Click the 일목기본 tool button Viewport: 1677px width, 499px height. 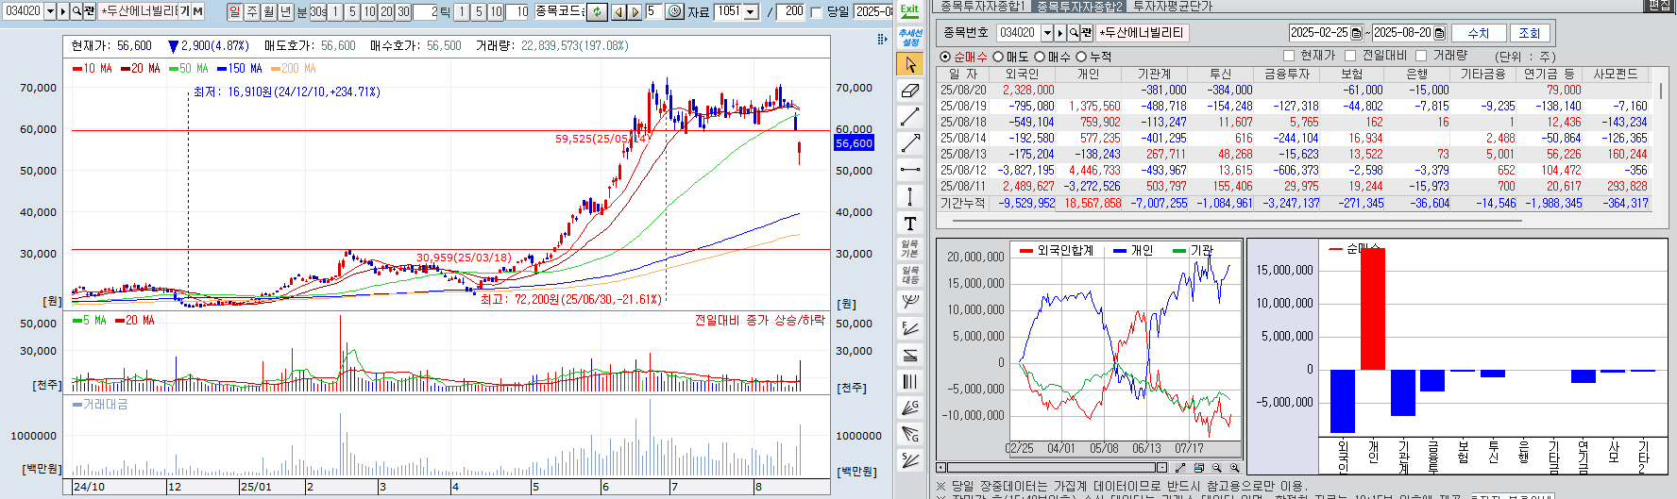[x=909, y=249]
